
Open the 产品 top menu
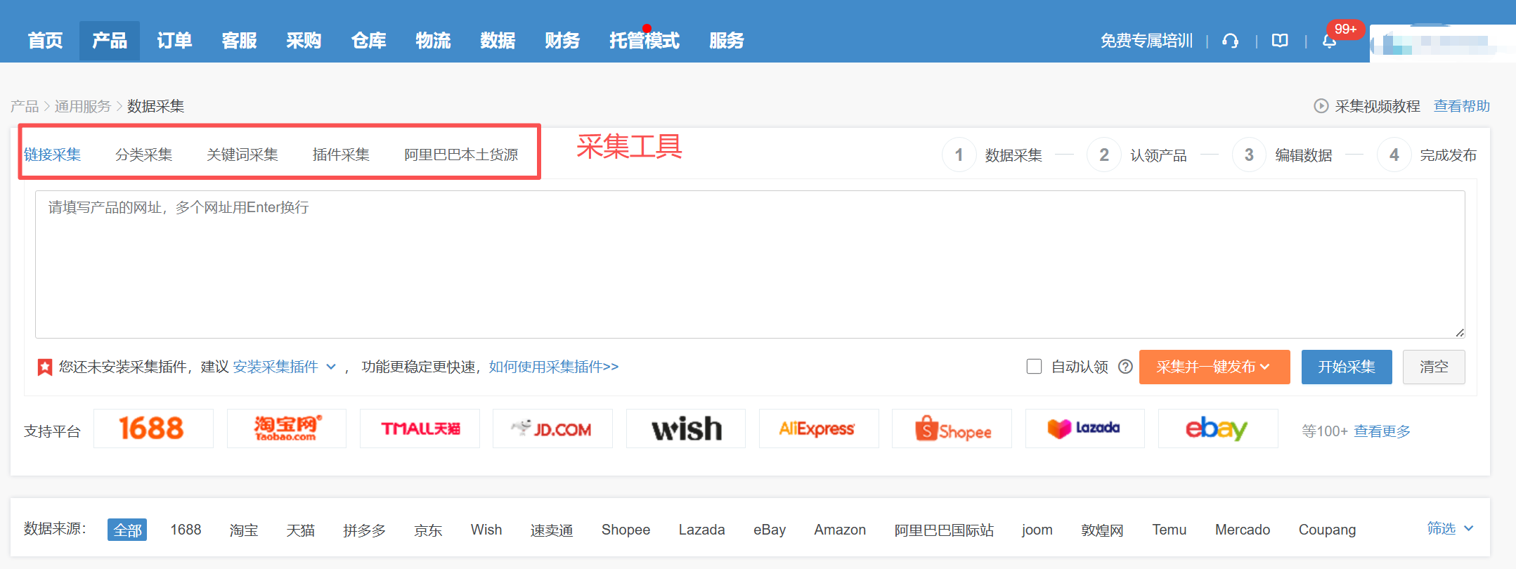coord(110,41)
